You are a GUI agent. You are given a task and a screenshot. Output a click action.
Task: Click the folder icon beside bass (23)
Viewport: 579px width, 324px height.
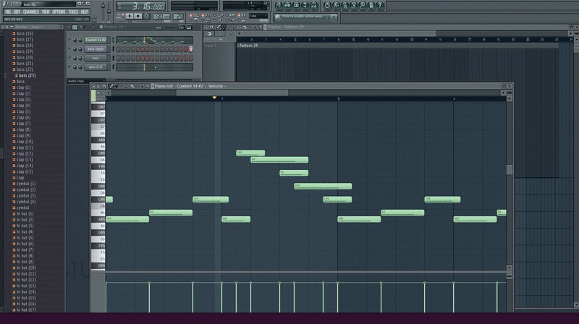[x=16, y=76]
